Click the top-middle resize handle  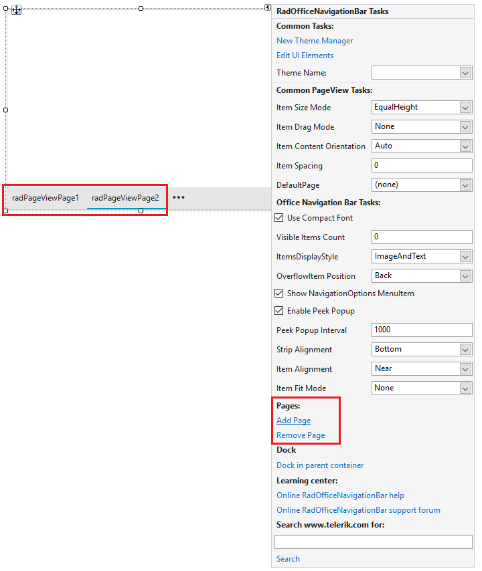(141, 8)
